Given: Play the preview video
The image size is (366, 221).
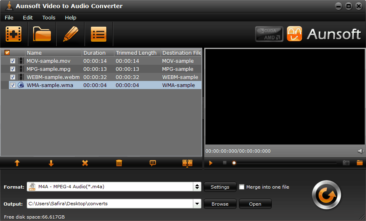Looking at the screenshot, I should click(x=211, y=163).
